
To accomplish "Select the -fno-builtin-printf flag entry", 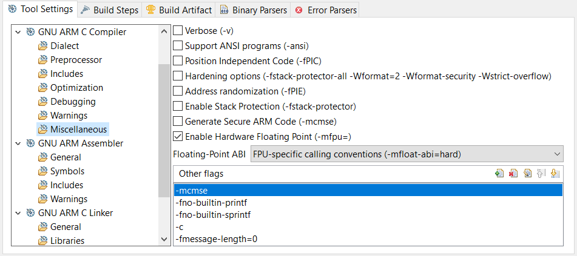I will coord(211,203).
